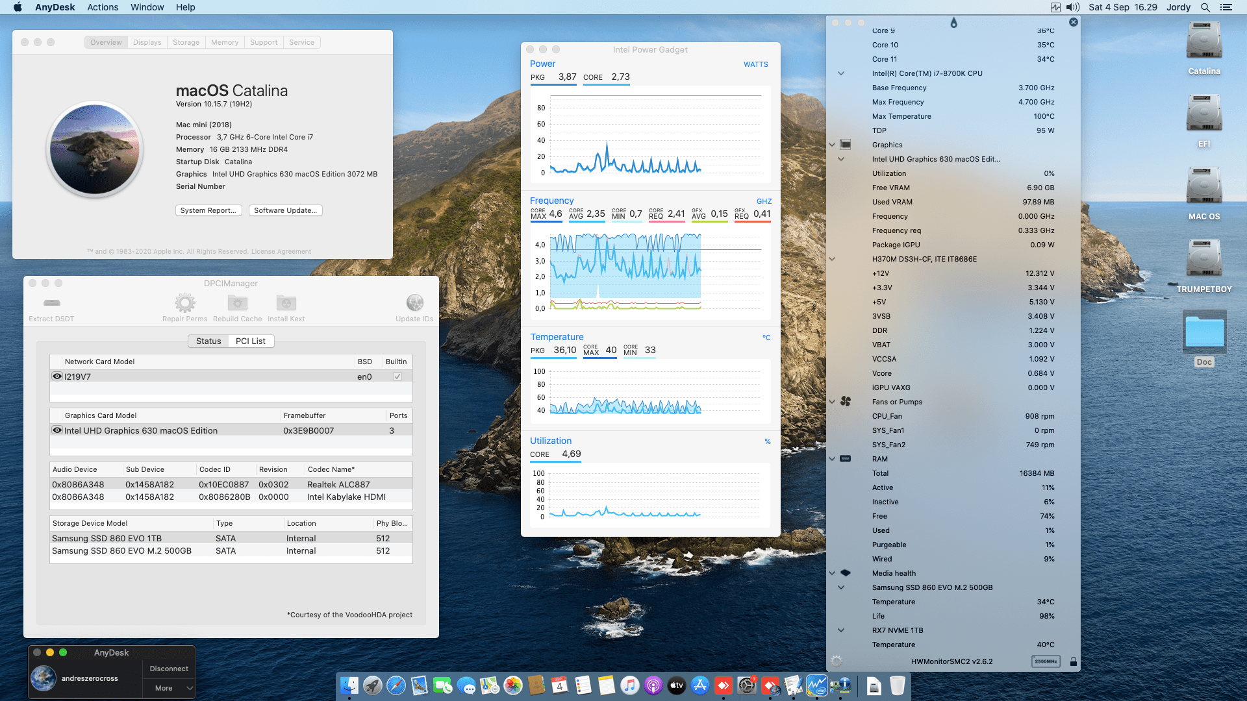Image resolution: width=1247 pixels, height=701 pixels.
Task: Click the RAM chip icon in HWMonitor
Action: click(x=846, y=459)
